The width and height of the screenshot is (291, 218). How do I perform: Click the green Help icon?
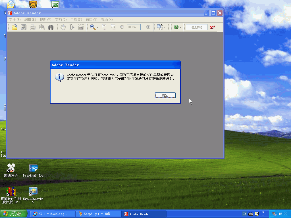[176, 27]
